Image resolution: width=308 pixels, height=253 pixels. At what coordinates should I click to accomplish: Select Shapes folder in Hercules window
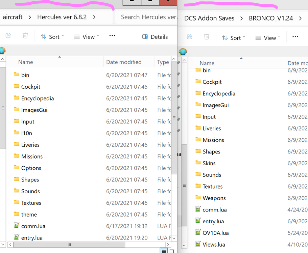click(30, 179)
